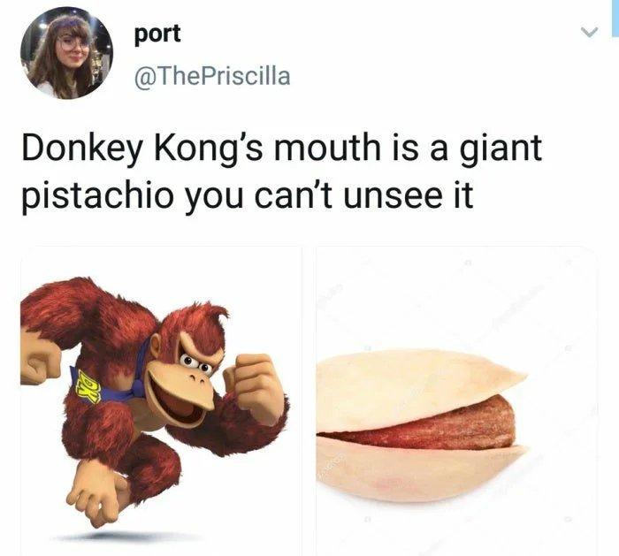Click the lower pistachio shell half
Image resolution: width=619 pixels, height=556 pixels.
click(x=418, y=469)
